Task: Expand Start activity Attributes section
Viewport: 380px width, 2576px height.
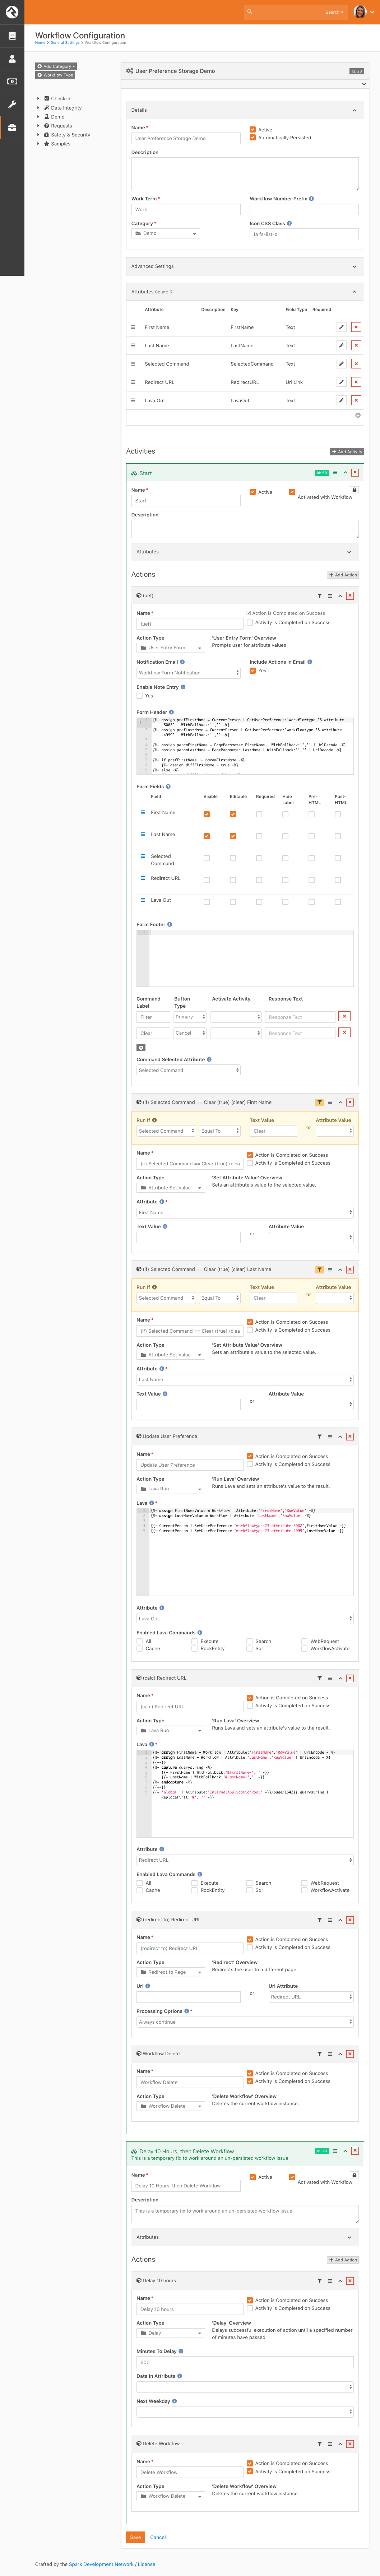Action: tap(349, 552)
